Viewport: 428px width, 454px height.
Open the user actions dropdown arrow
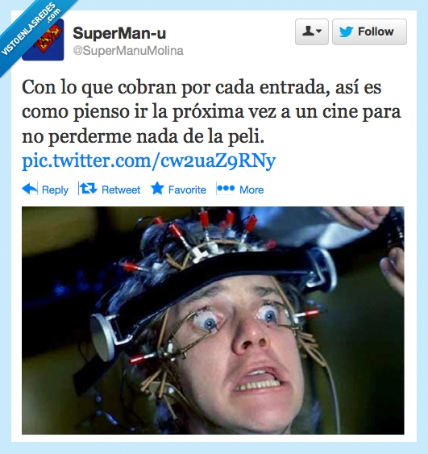[319, 31]
